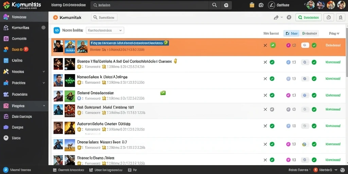Click Goifitts in the top bar
The height and width of the screenshot is (174, 348).
(x=283, y=5)
